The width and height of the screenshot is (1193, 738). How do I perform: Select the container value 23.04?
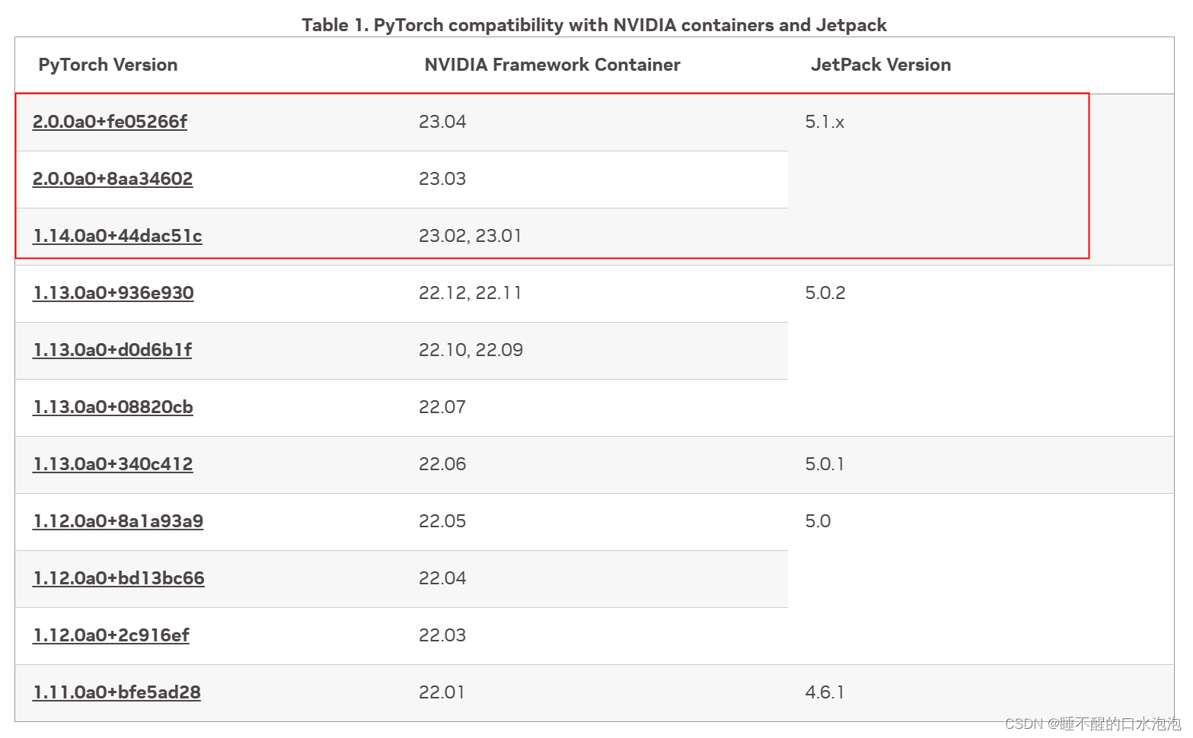pyautogui.click(x=442, y=122)
